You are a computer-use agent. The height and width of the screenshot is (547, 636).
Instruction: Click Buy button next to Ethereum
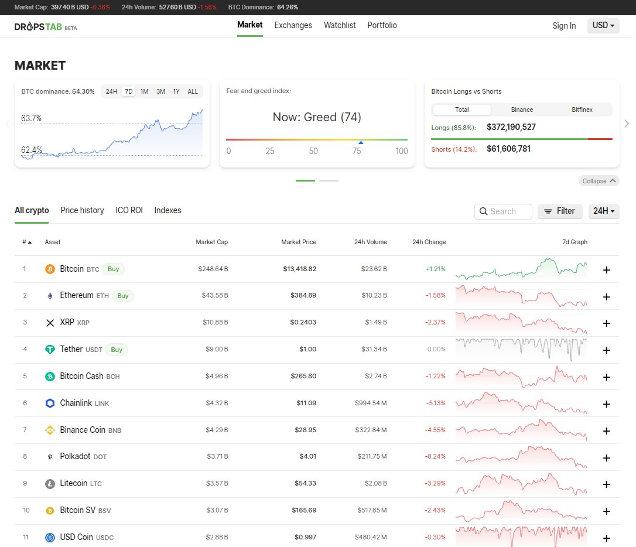[123, 296]
